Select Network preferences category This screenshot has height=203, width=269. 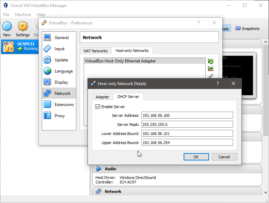pos(59,93)
